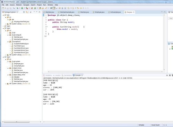
Task: Click the New file toolbar icon
Action: coord(3,8)
